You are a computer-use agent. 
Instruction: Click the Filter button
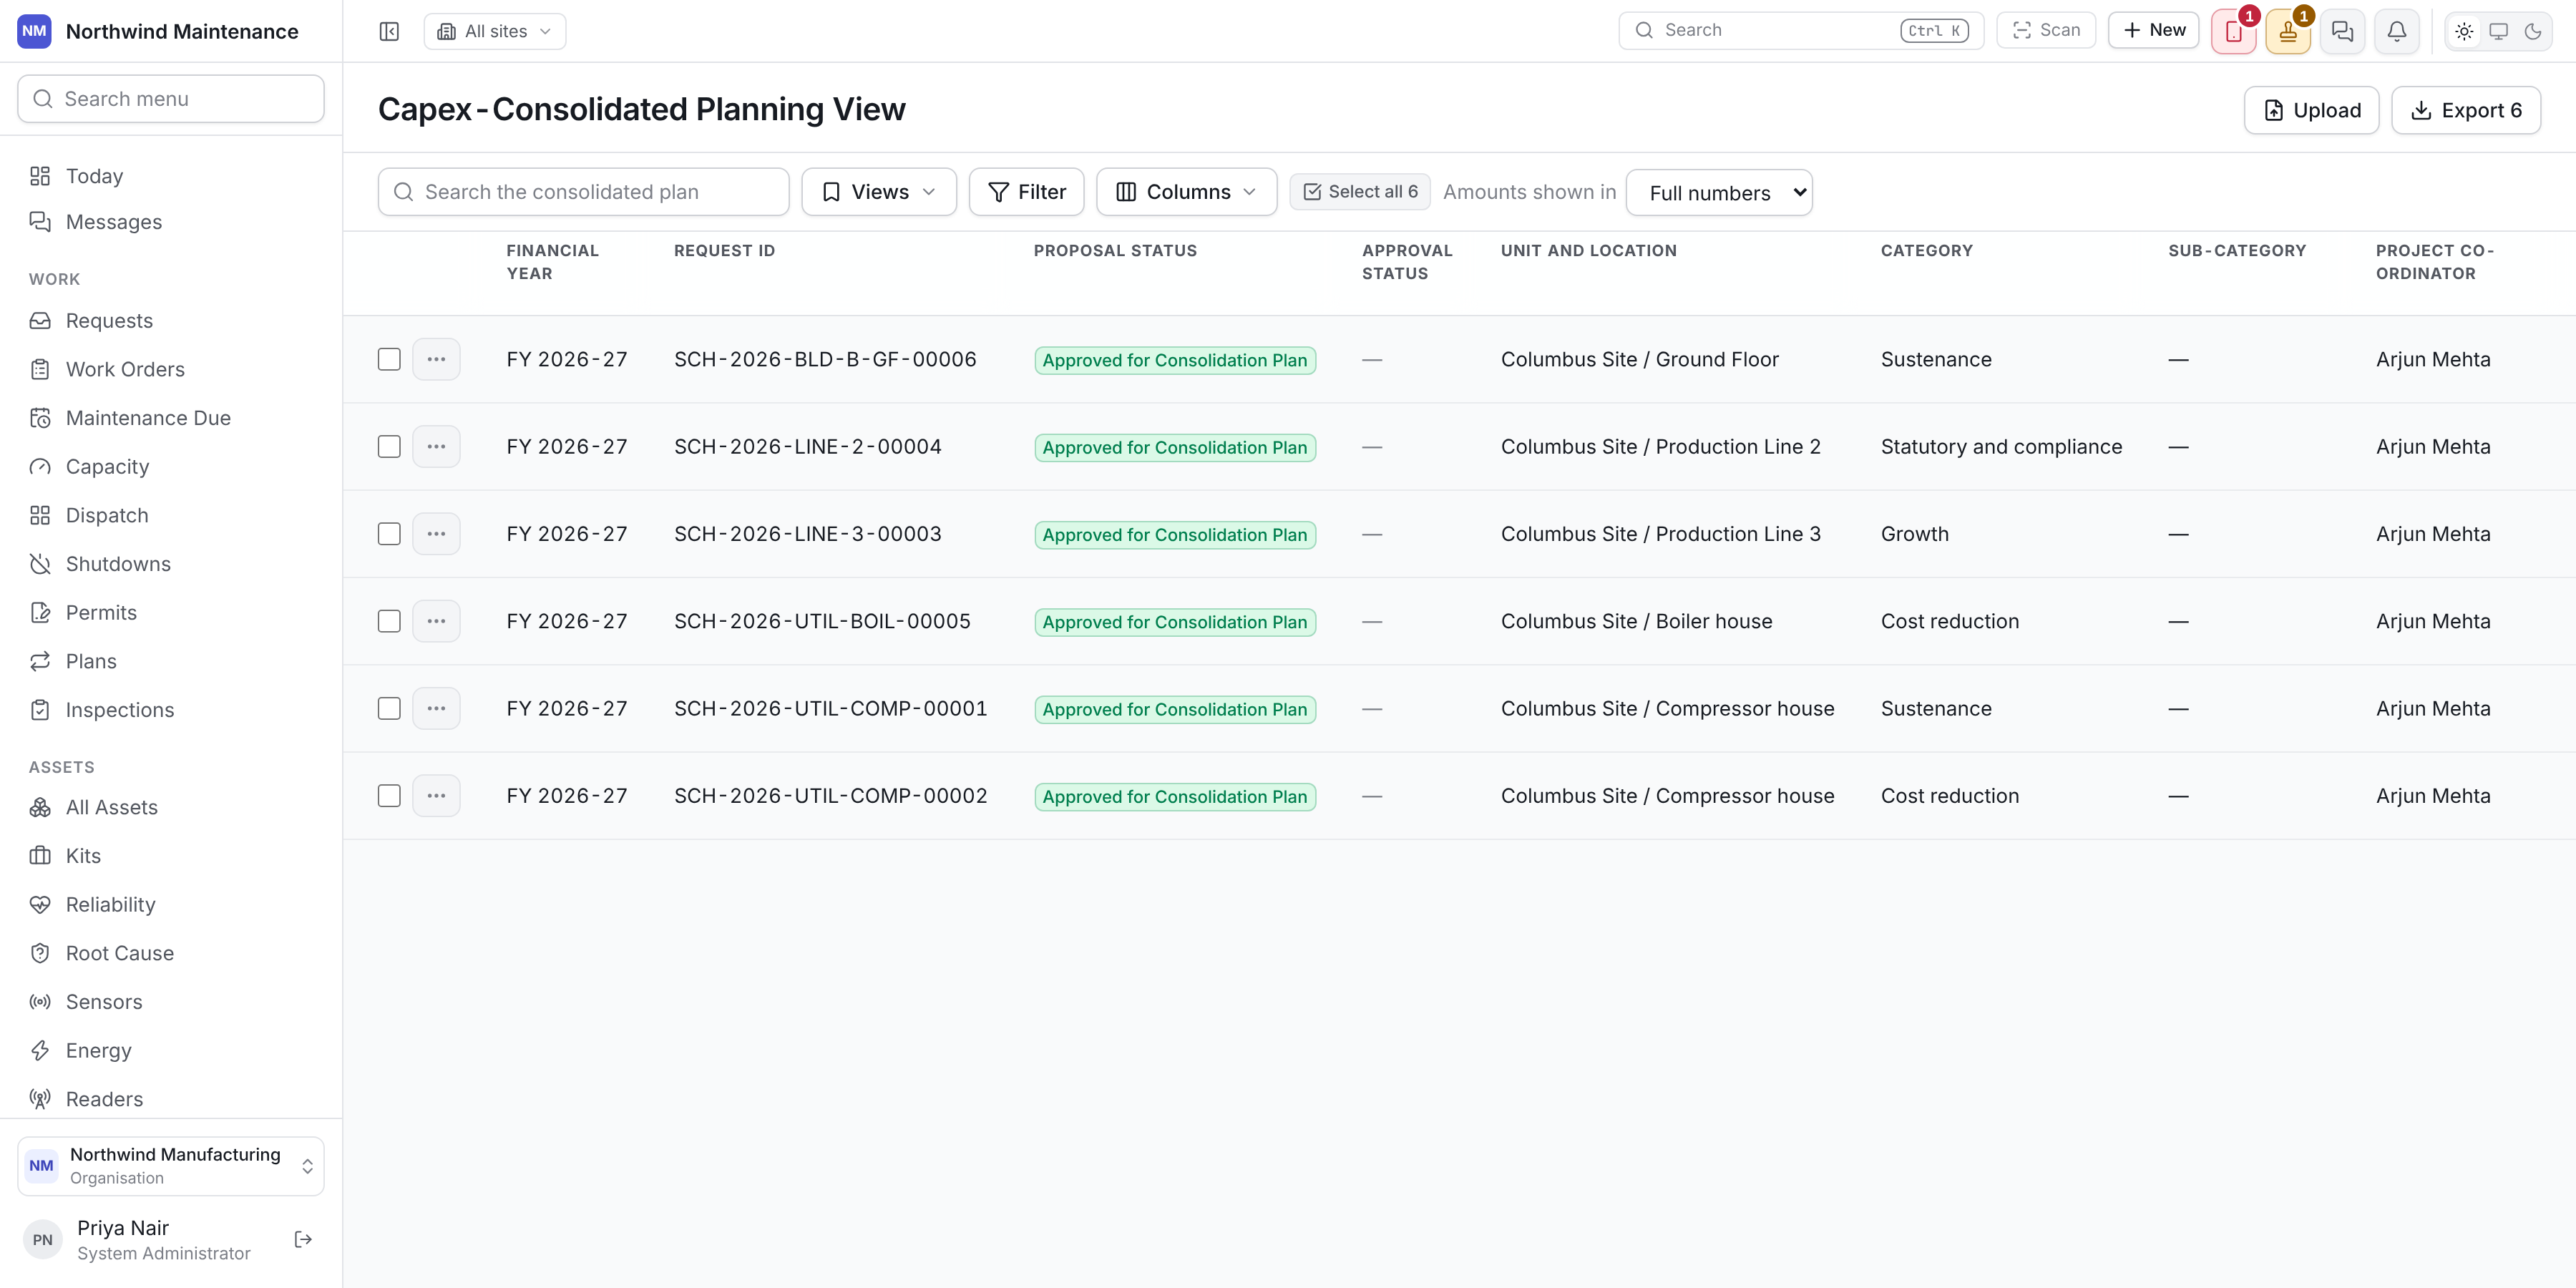pyautogui.click(x=1026, y=191)
